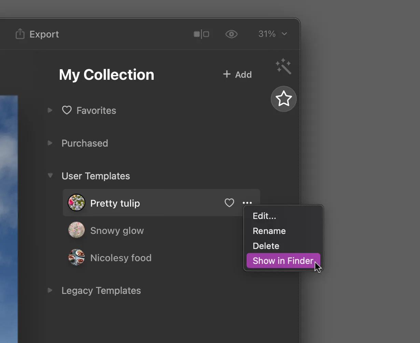Choose Delete from the context menu
This screenshot has height=343, width=420.
(x=266, y=246)
